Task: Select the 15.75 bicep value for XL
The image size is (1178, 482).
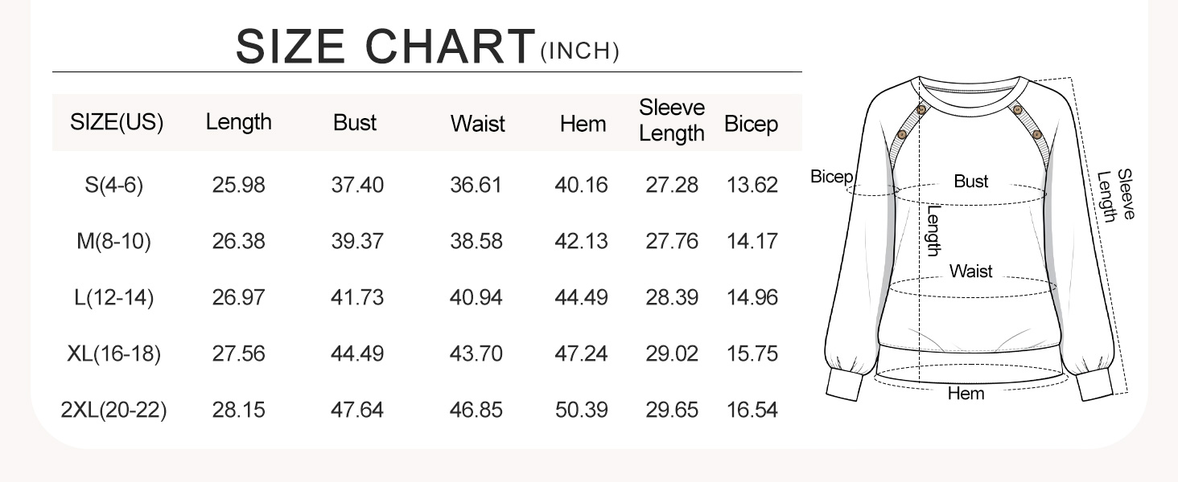Action: (752, 353)
